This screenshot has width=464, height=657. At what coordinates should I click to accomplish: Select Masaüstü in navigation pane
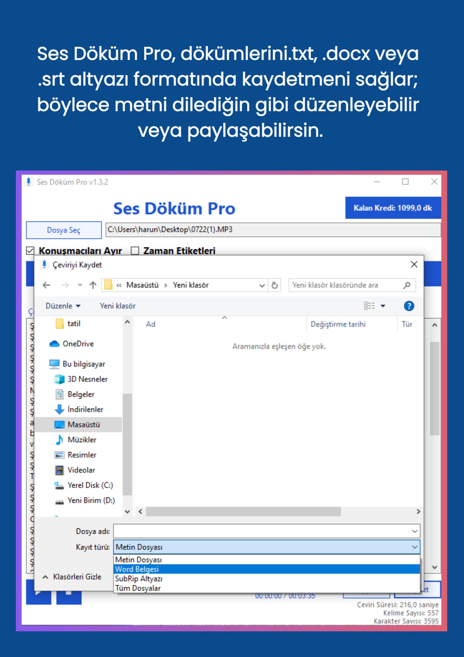(78, 425)
